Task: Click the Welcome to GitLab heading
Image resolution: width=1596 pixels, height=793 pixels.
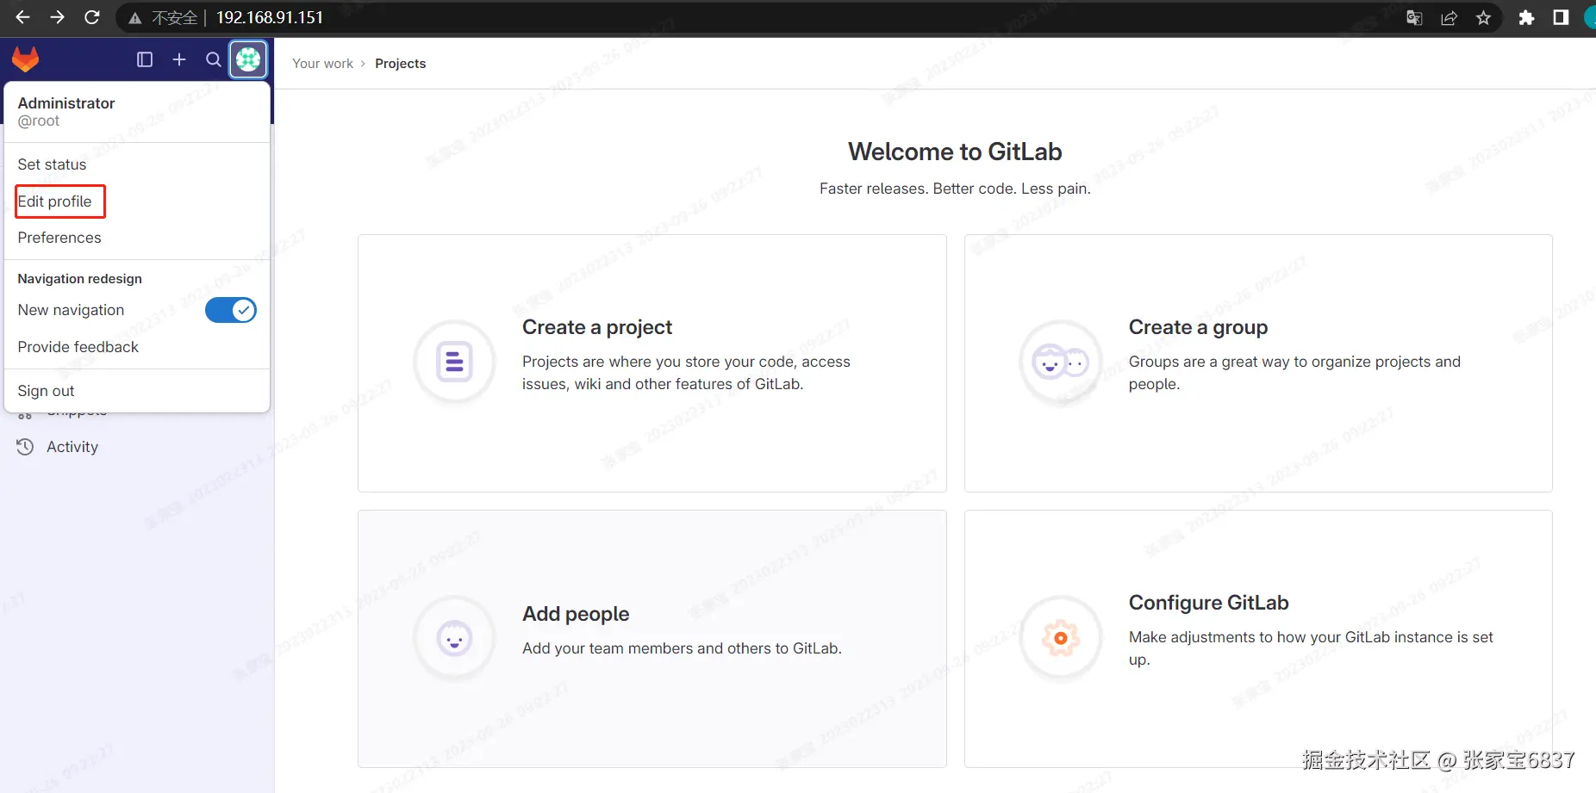Action: (955, 152)
